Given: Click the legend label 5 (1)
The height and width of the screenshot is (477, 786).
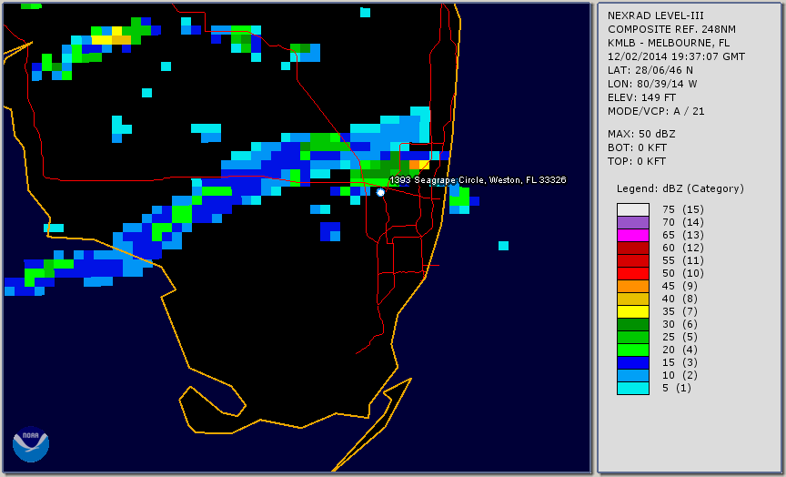Looking at the screenshot, I should coord(676,388).
